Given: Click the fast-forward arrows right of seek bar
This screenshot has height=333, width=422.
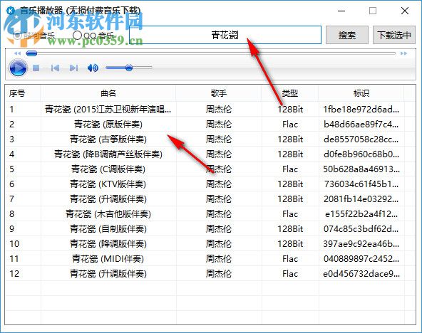Looking at the screenshot, I should click(x=403, y=53).
